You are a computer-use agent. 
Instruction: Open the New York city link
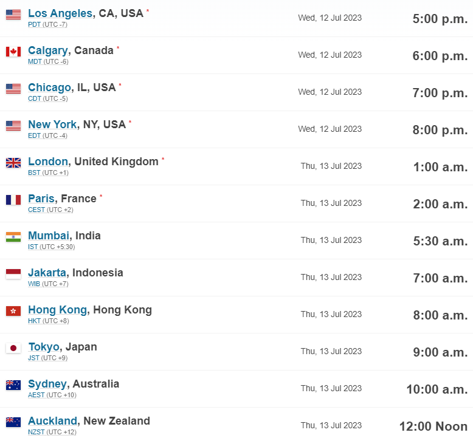tap(52, 125)
